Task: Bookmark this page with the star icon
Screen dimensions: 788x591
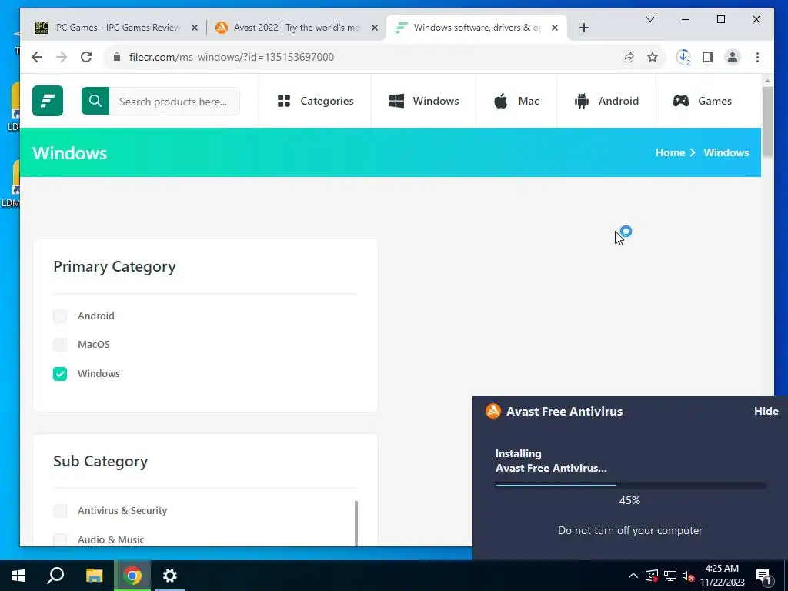Action: coord(653,57)
